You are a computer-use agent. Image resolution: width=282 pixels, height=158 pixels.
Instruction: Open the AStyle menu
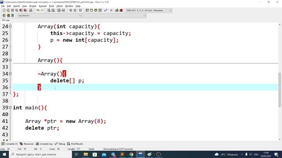point(59,6)
